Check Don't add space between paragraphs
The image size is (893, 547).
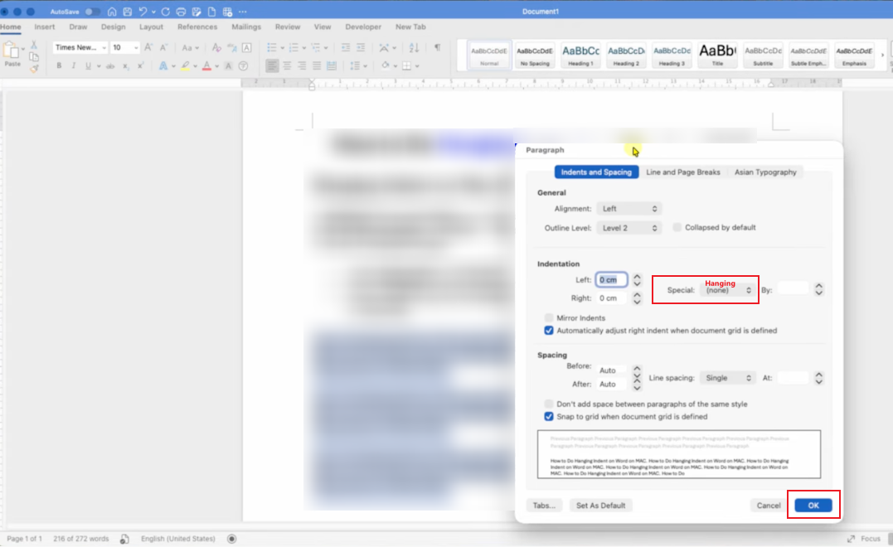tap(548, 404)
